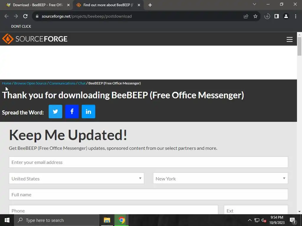Click the SourceForge logo
The height and width of the screenshot is (226, 302).
(35, 39)
